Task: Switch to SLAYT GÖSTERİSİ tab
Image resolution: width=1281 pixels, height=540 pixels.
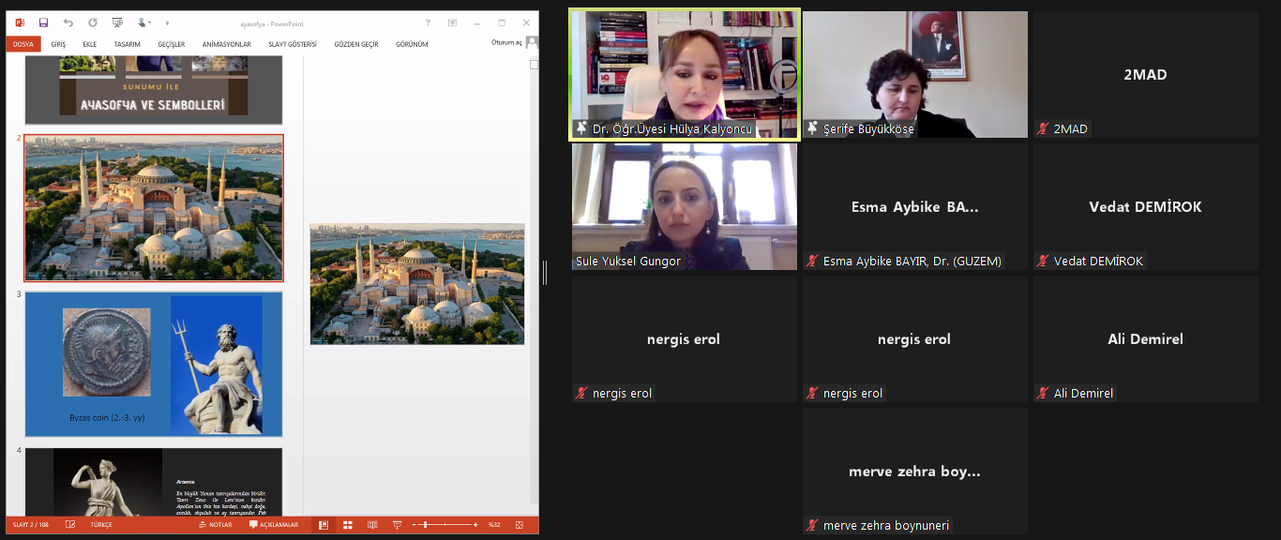Action: tap(293, 44)
